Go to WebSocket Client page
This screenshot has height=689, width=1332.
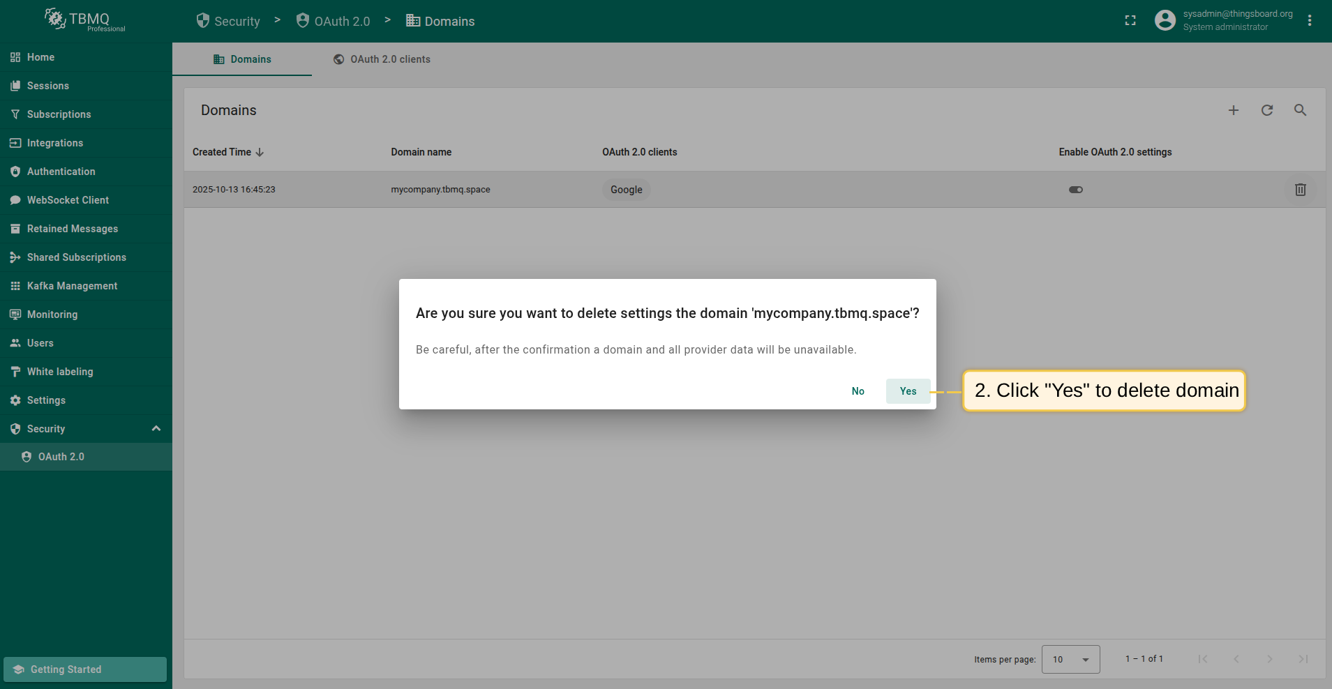tap(68, 200)
